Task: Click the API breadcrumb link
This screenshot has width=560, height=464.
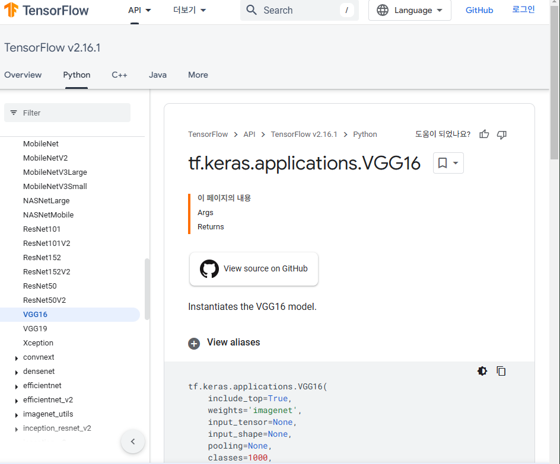Action: click(x=249, y=135)
